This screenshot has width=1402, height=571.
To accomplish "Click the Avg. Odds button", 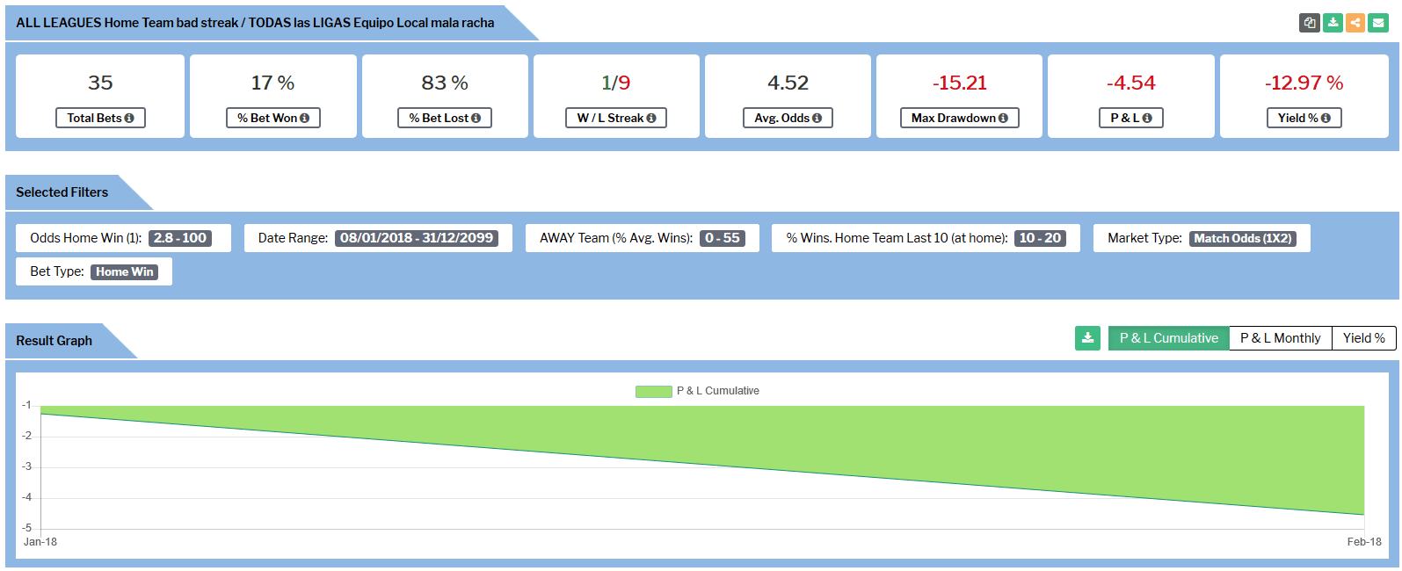I will click(x=788, y=118).
